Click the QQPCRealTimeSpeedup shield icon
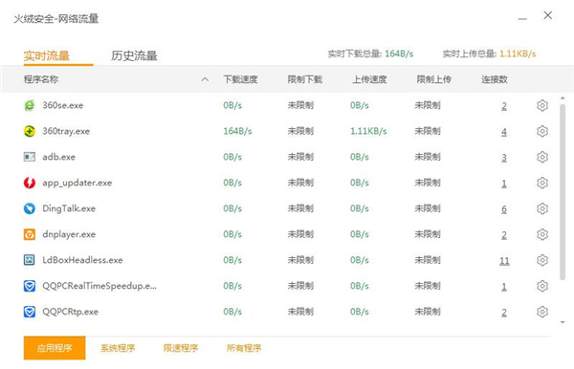This screenshot has width=574, height=369. pos(30,286)
